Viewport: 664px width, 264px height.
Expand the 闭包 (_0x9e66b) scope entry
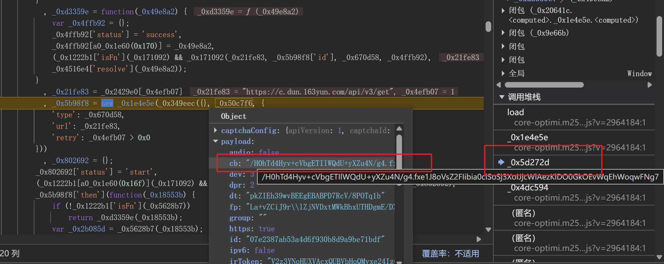click(x=503, y=33)
